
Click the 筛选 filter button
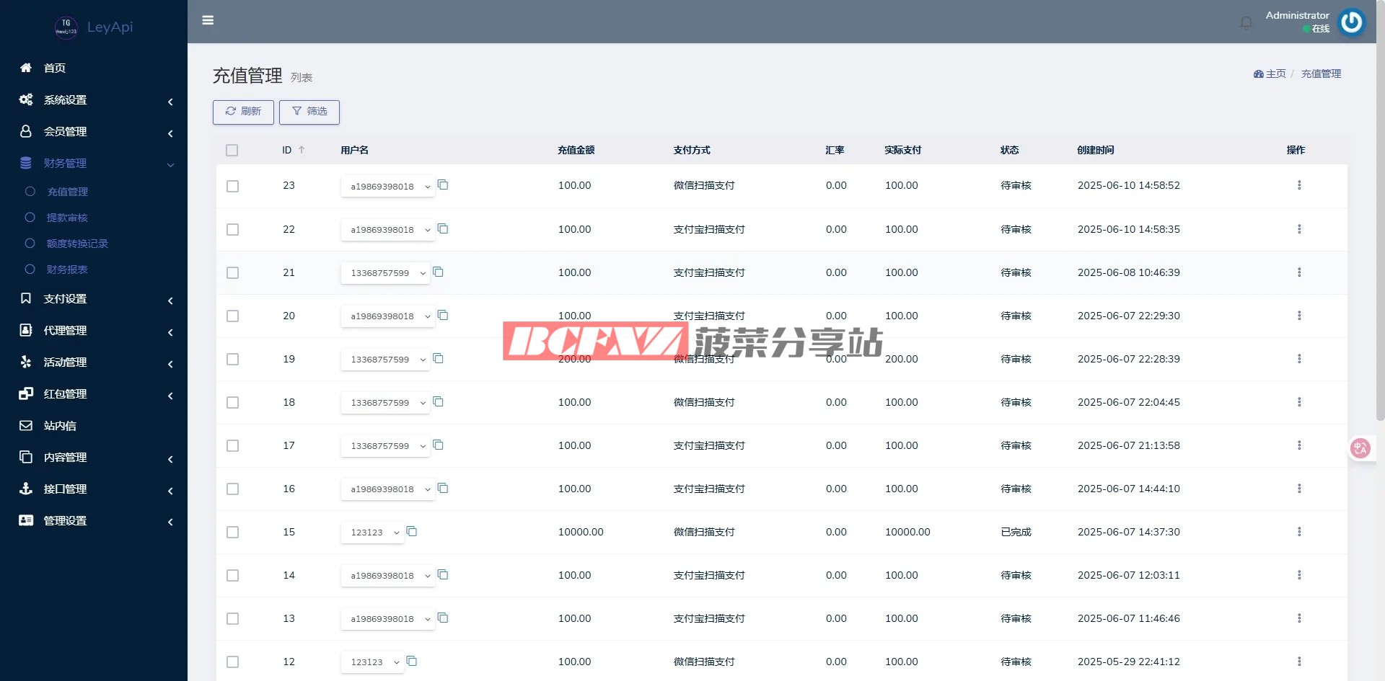(x=309, y=112)
